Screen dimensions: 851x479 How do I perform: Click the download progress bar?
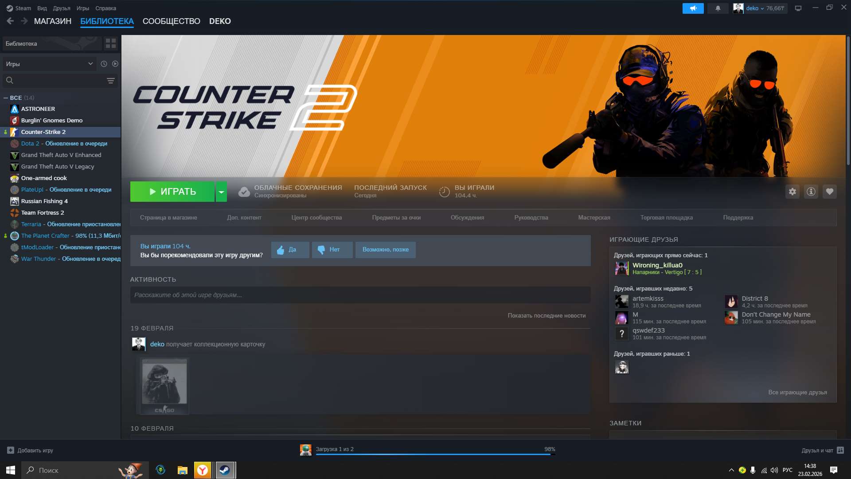(434, 454)
